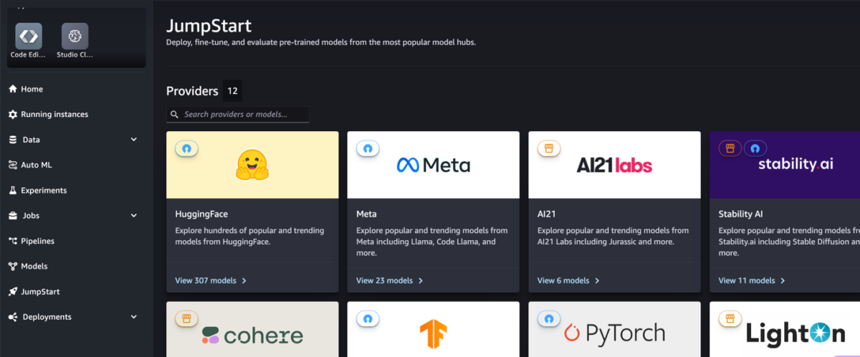Screen dimensions: 860x357
Task: Open View 307 models link for HuggingFace
Action: pyautogui.click(x=211, y=280)
